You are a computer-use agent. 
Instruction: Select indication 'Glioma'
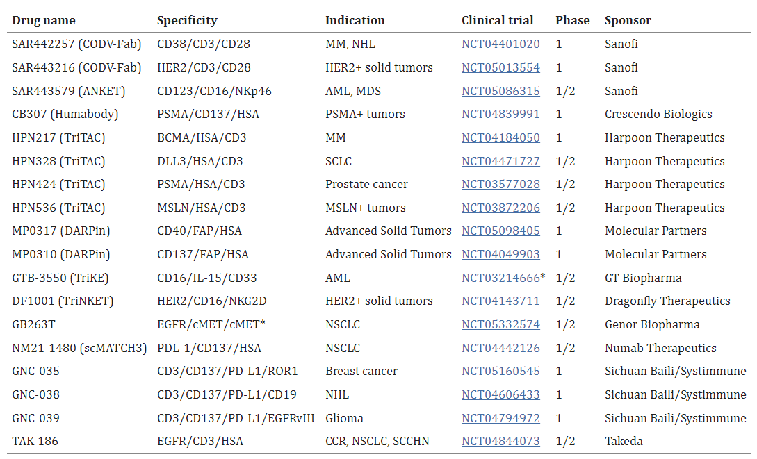point(344,418)
